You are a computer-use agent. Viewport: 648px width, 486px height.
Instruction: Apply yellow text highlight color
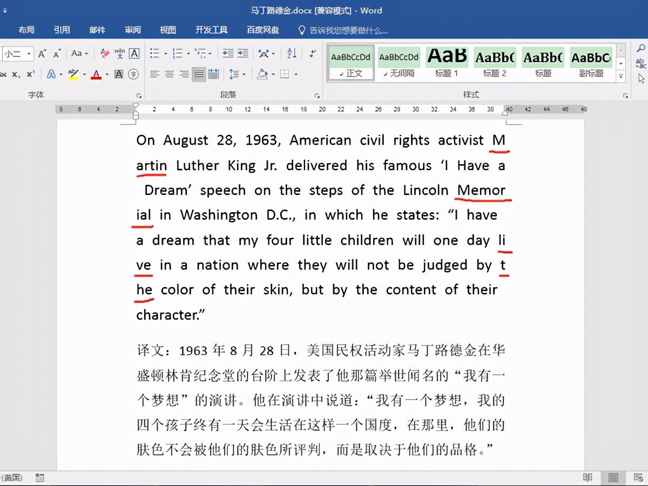coord(73,74)
